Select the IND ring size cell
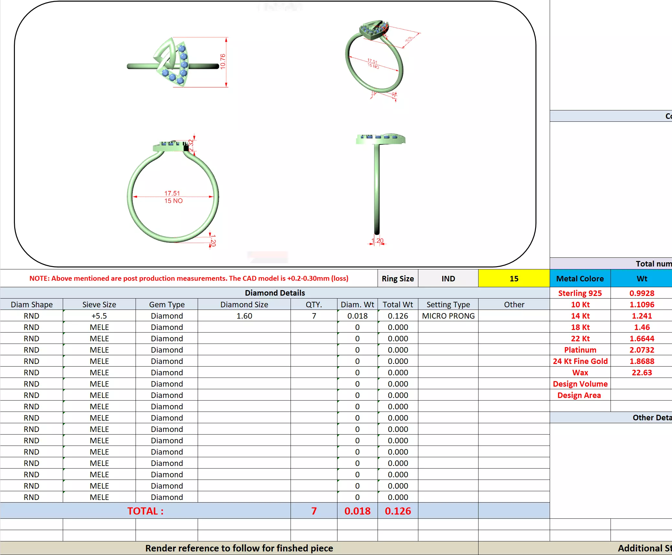 (x=448, y=278)
